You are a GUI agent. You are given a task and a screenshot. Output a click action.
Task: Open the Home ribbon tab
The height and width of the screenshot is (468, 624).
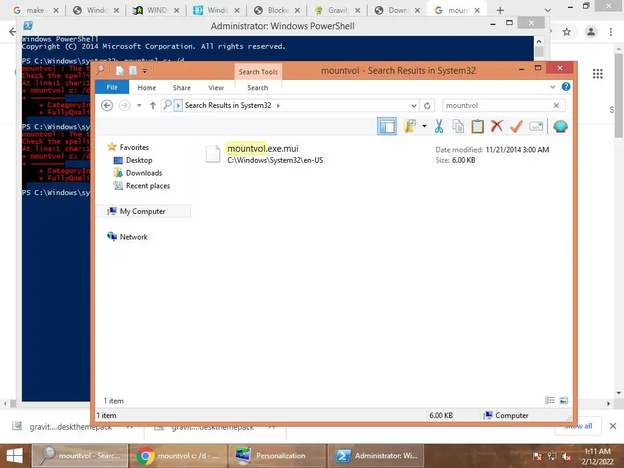(x=147, y=88)
